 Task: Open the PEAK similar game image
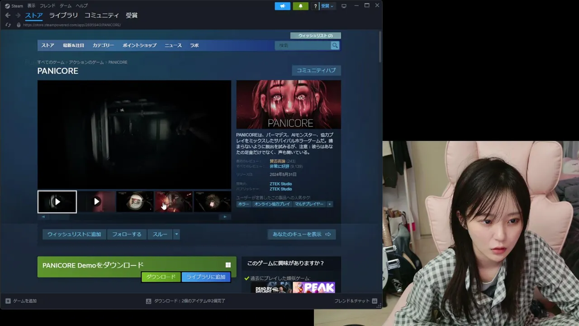click(x=313, y=287)
